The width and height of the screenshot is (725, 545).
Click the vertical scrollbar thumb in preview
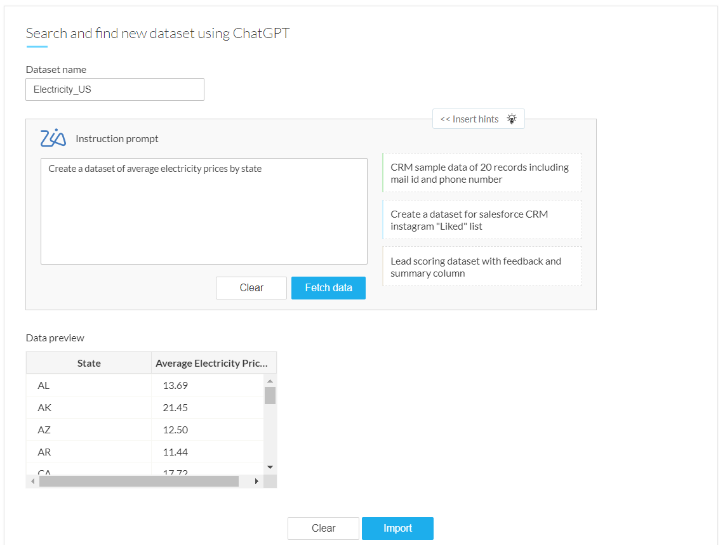click(270, 395)
